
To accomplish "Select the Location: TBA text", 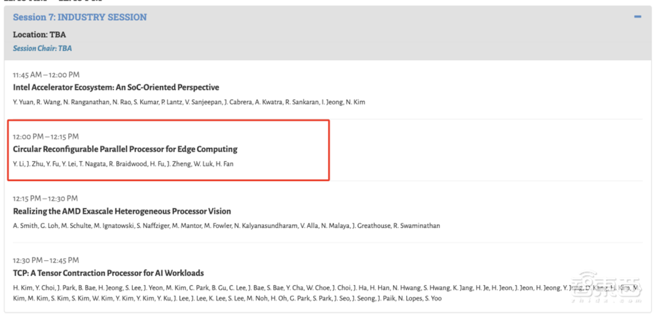I will tap(39, 34).
